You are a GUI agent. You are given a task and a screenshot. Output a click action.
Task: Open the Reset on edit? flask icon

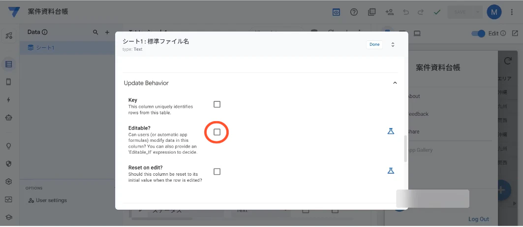point(391,170)
